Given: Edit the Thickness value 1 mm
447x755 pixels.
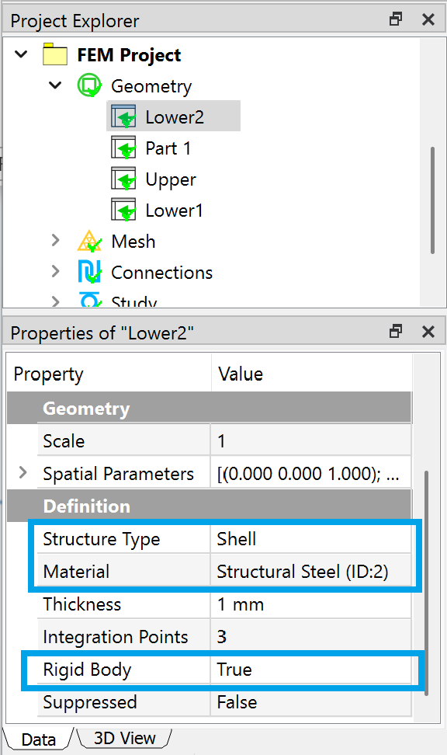Looking at the screenshot, I should click(x=310, y=604).
